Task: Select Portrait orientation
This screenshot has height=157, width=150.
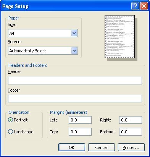Action: [x=10, y=120]
